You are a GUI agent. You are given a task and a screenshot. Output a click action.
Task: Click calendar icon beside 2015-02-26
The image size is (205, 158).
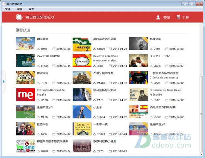coord(110,151)
